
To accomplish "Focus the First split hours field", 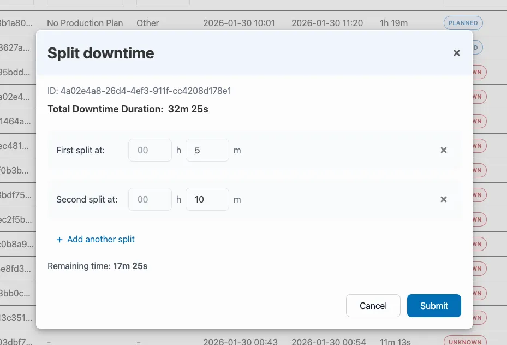I will [150, 150].
